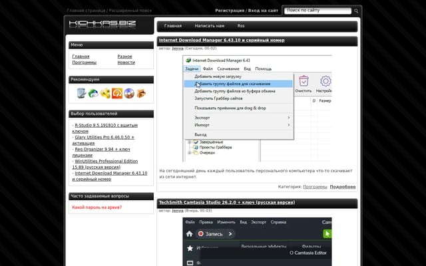This screenshot has height=266, width=426.
Task: Click author Jenya under the IDM post
Action: tap(178, 49)
